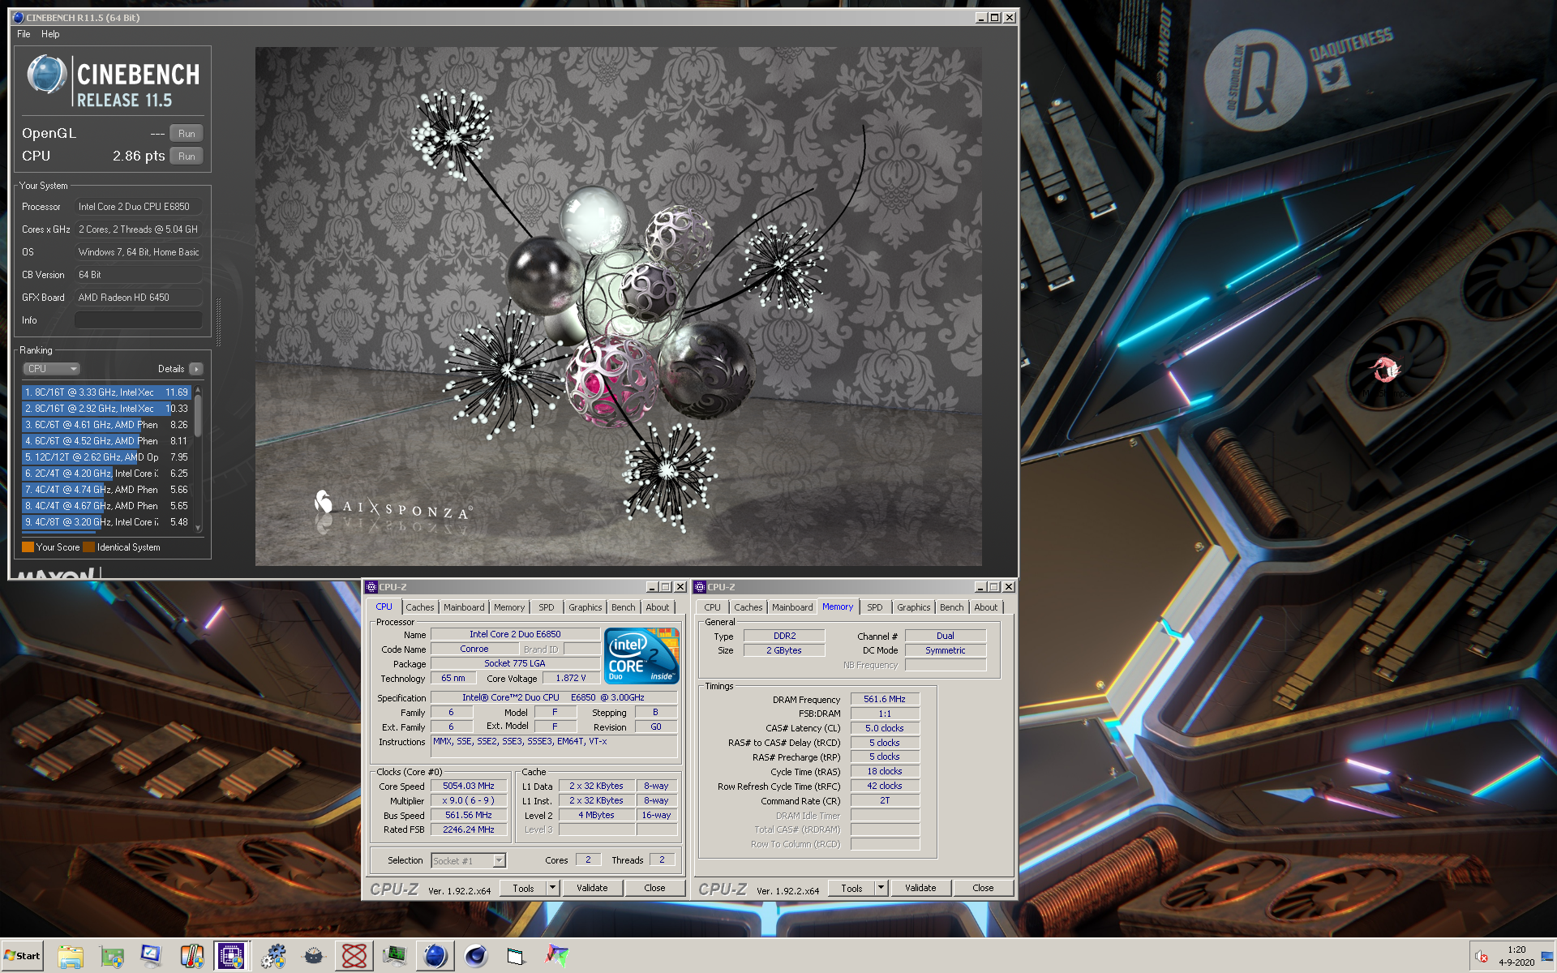Image resolution: width=1557 pixels, height=973 pixels.
Task: Select ranking row 8C/16T @ 3.33 GHz Intel Xeon
Action: 106,392
